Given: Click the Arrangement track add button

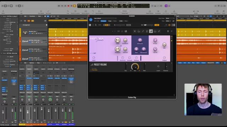Looking at the screenshot, I should pos(46,25).
